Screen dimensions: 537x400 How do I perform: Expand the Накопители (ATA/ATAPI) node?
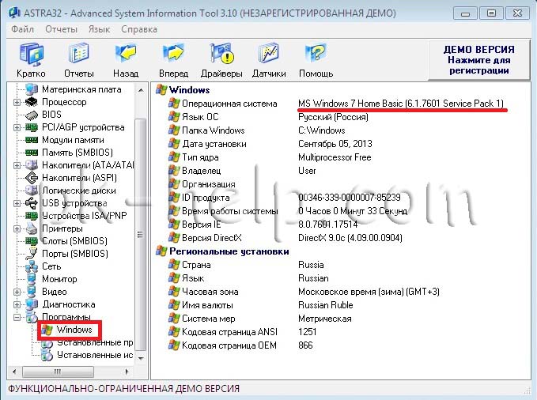point(17,165)
